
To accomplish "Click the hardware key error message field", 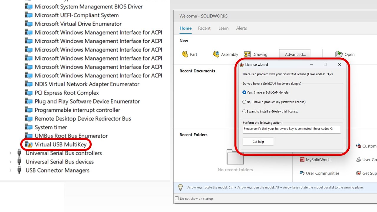I will tap(292, 129).
